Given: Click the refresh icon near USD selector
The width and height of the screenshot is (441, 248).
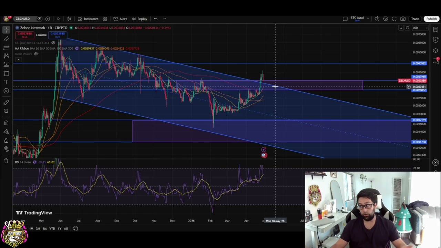Looking at the screenshot, I should click(407, 28).
